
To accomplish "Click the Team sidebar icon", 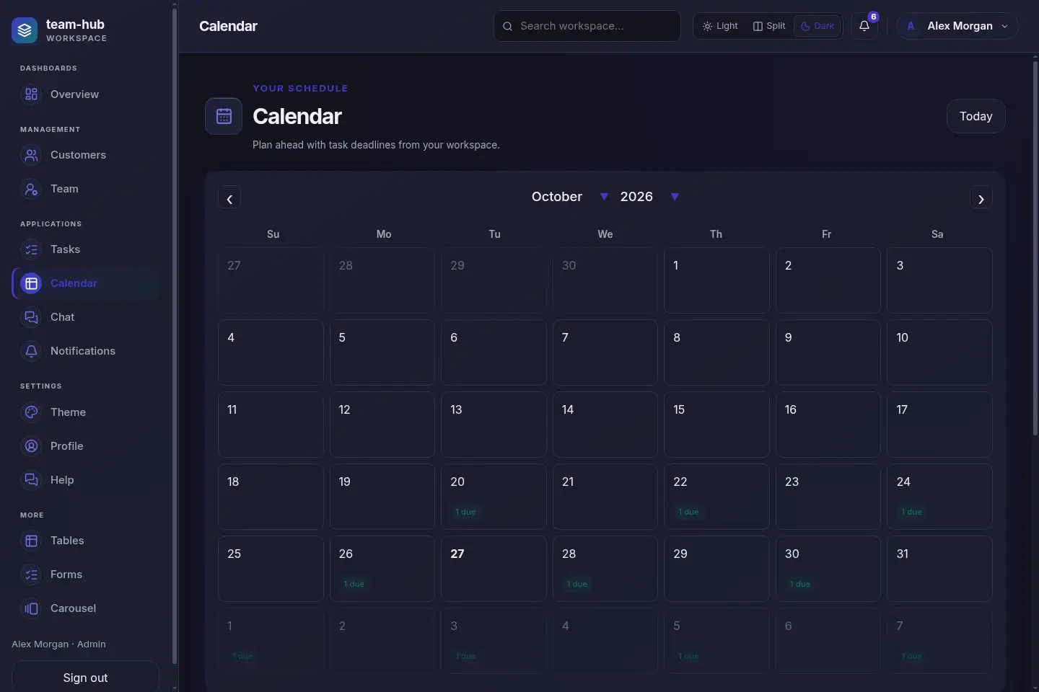I will pos(31,189).
